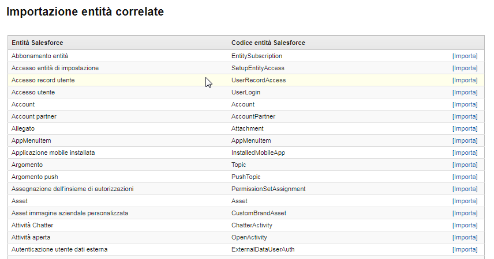
Task: Click Importa for the Asset entity
Action: click(465, 201)
